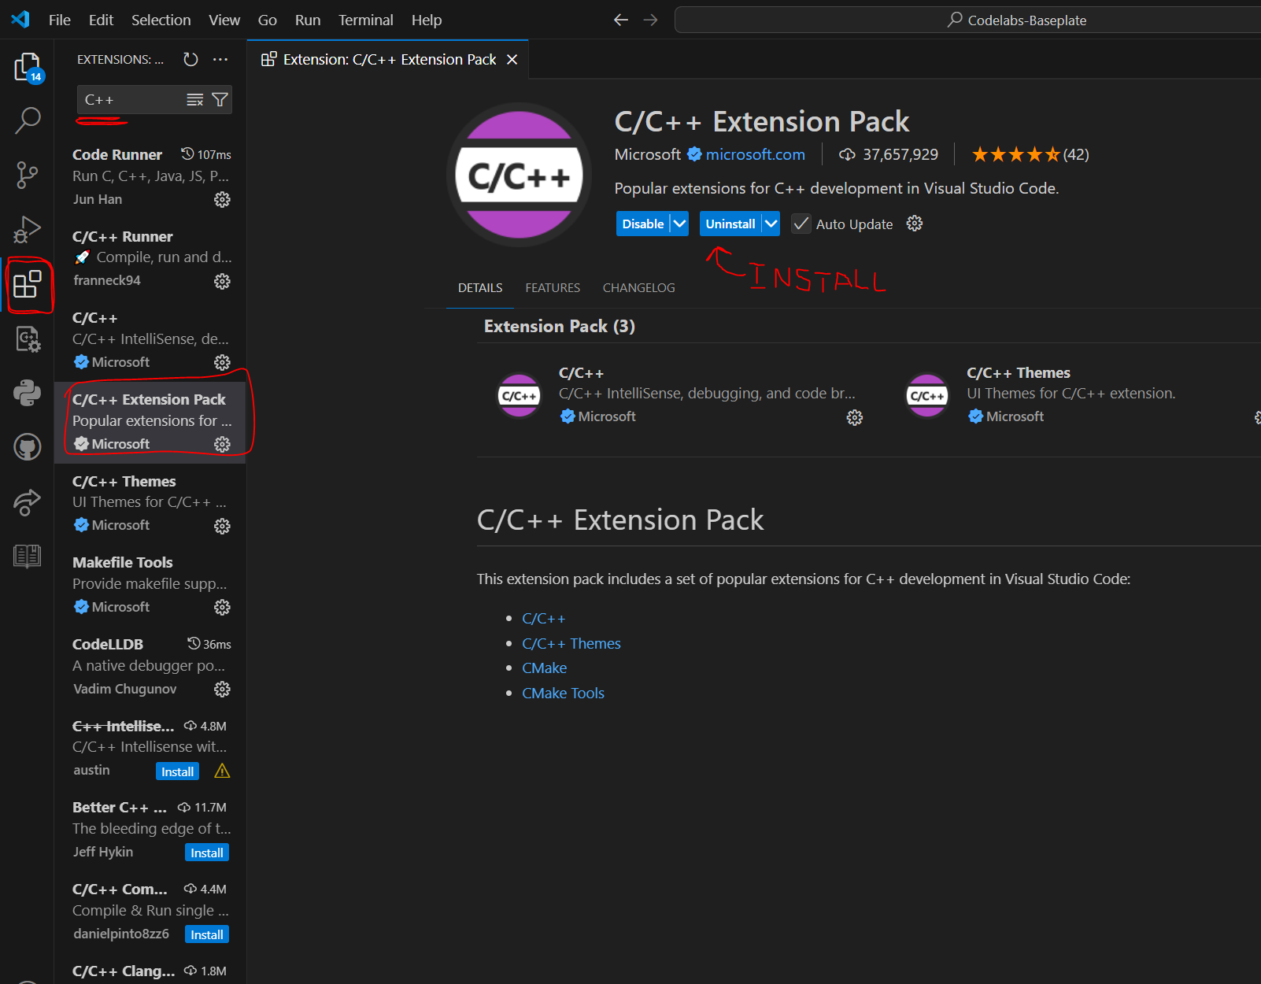The image size is (1261, 984).
Task: Switch to the FEATURES tab
Action: pos(553,287)
